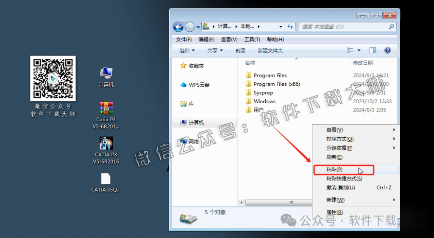
Task: Click the 计算机 desktop icon
Action: 106,77
